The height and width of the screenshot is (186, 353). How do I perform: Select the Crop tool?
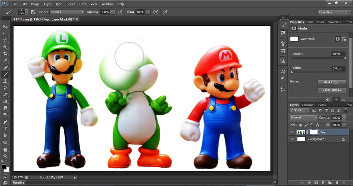pos(5,54)
